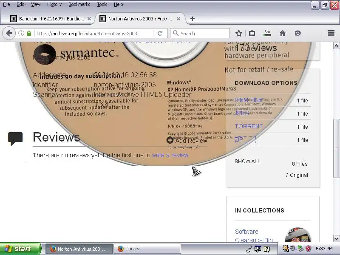Click the green network tray icon
The height and width of the screenshot is (255, 340).
pos(300,249)
